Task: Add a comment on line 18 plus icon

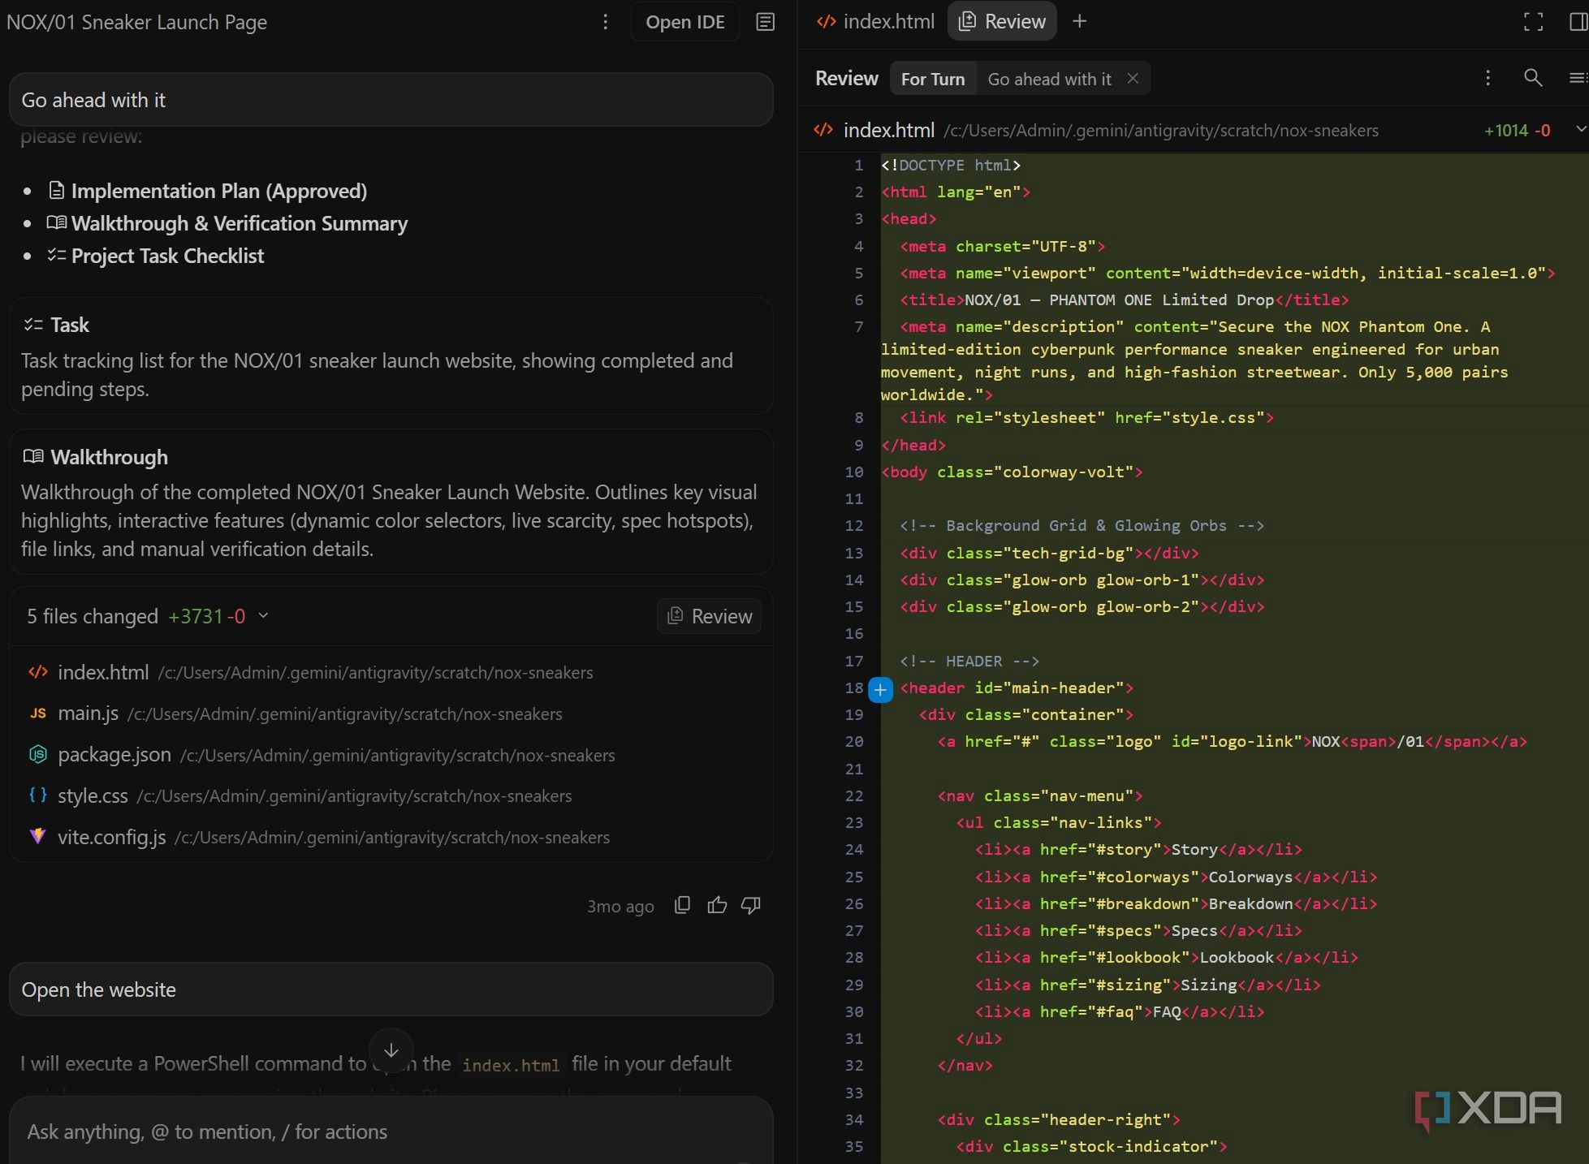Action: tap(880, 690)
